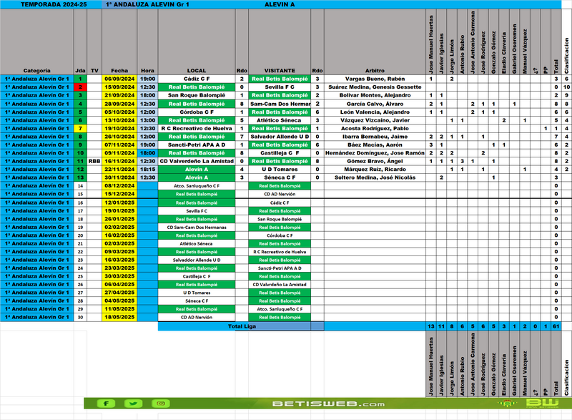572x420 pixels.
Task: Select local team 'CD Sam-Cam Dos Hermanas'
Action: (x=197, y=227)
